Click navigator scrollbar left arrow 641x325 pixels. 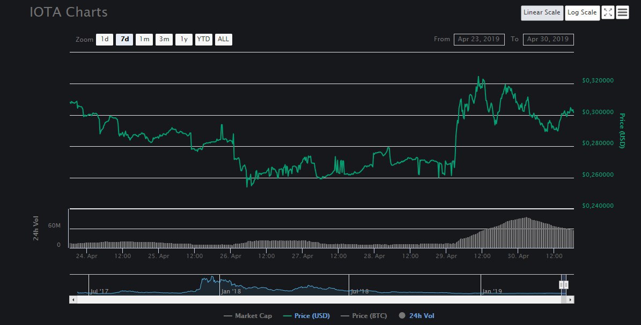tap(73, 300)
